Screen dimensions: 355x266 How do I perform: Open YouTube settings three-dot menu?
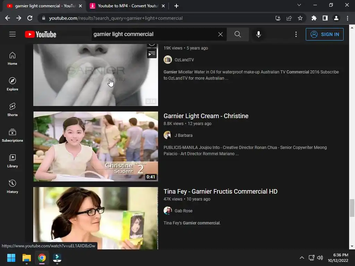click(x=296, y=34)
